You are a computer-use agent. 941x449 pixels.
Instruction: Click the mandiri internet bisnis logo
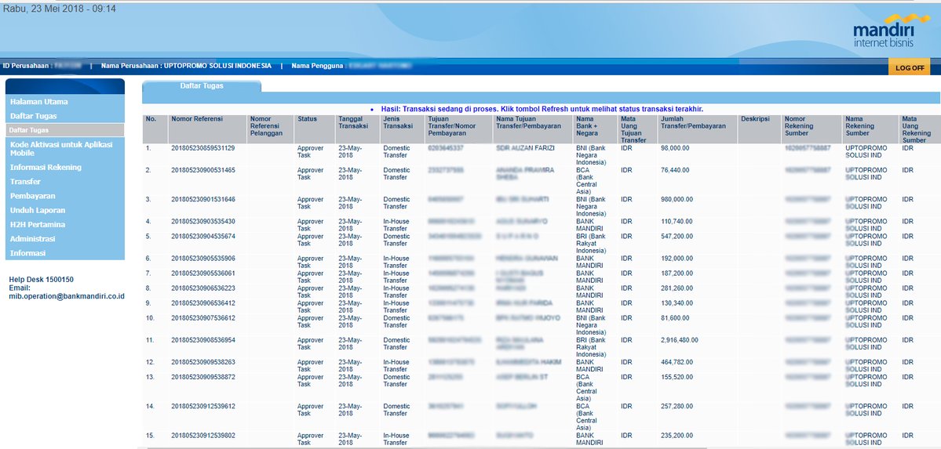[x=892, y=31]
